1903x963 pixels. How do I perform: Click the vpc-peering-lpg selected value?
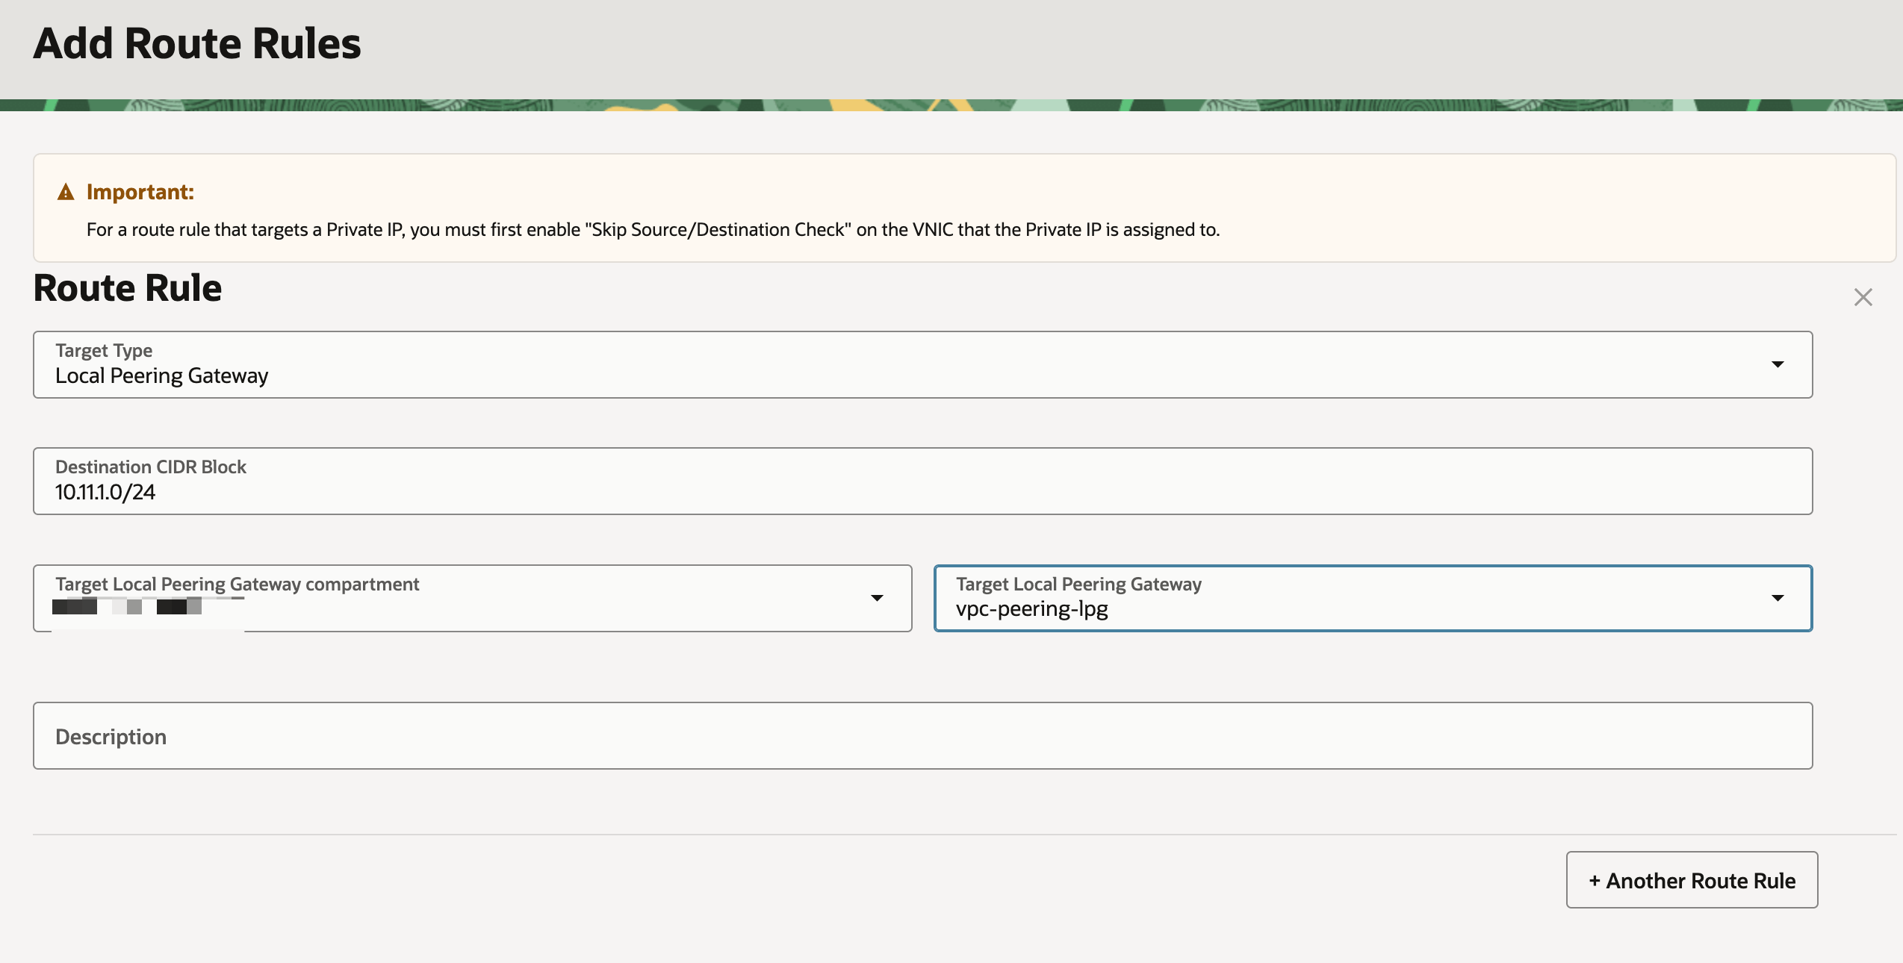pos(1031,609)
